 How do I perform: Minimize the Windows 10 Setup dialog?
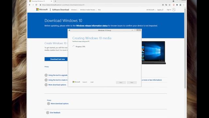pyautogui.click(x=132, y=30)
